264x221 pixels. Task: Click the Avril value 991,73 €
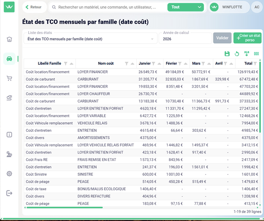tap(222, 101)
